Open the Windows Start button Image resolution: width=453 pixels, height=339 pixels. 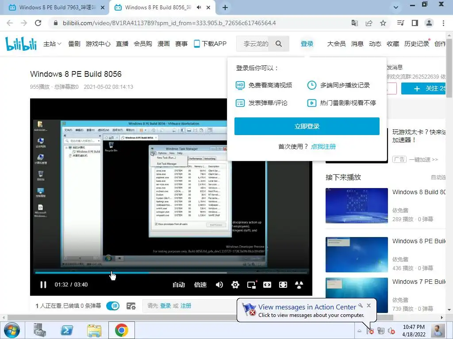12,330
